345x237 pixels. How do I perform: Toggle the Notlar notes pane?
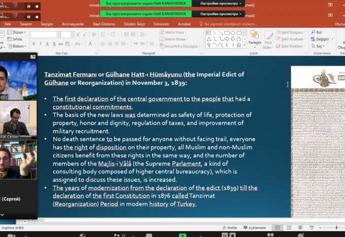[229, 228]
